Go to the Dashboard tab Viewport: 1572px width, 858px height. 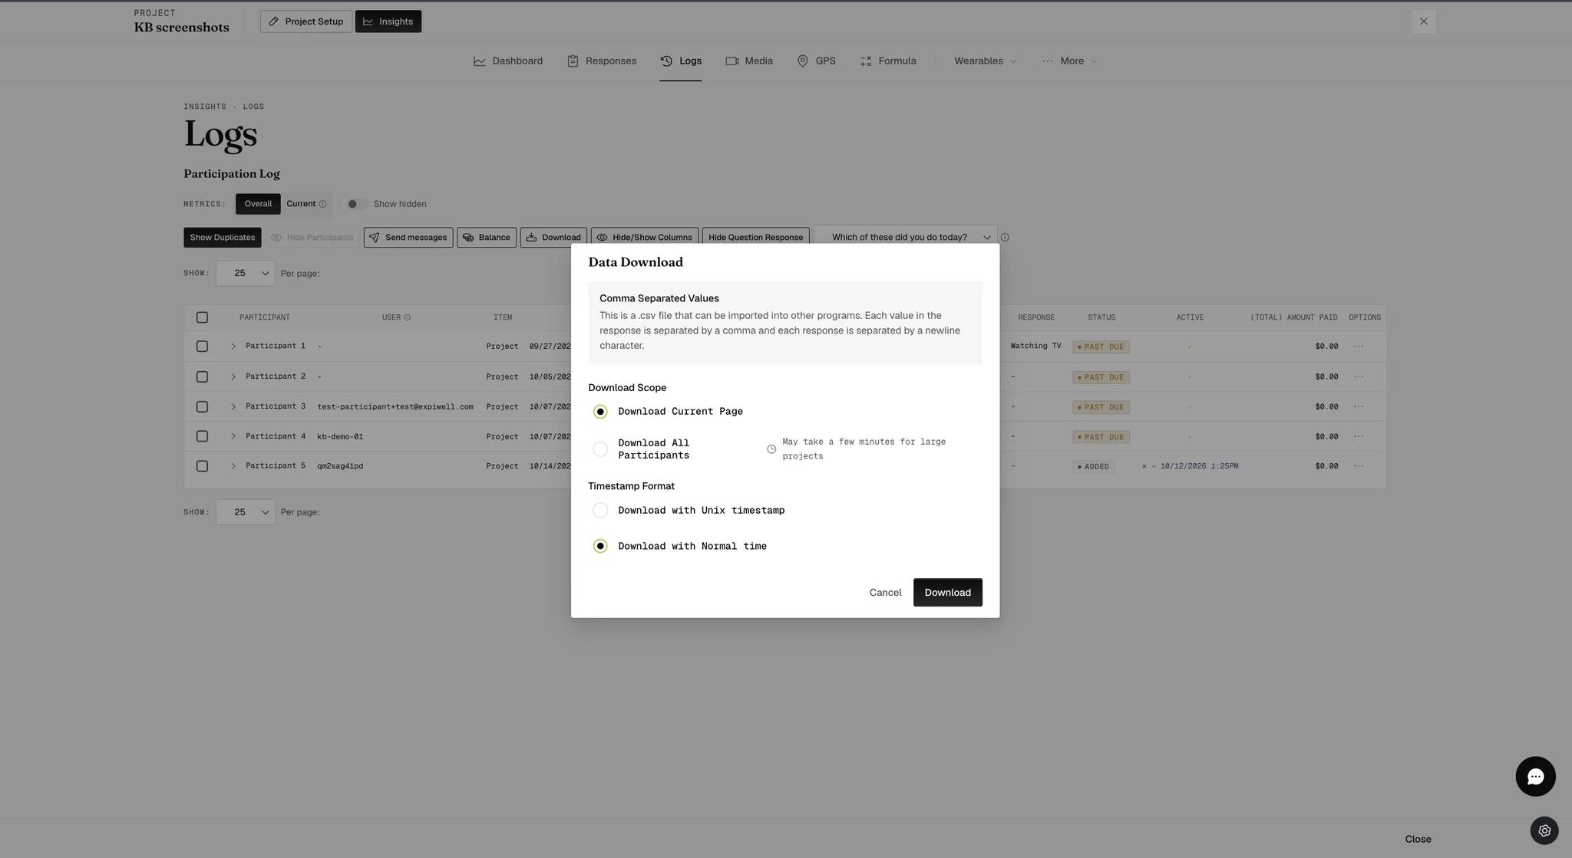(508, 61)
